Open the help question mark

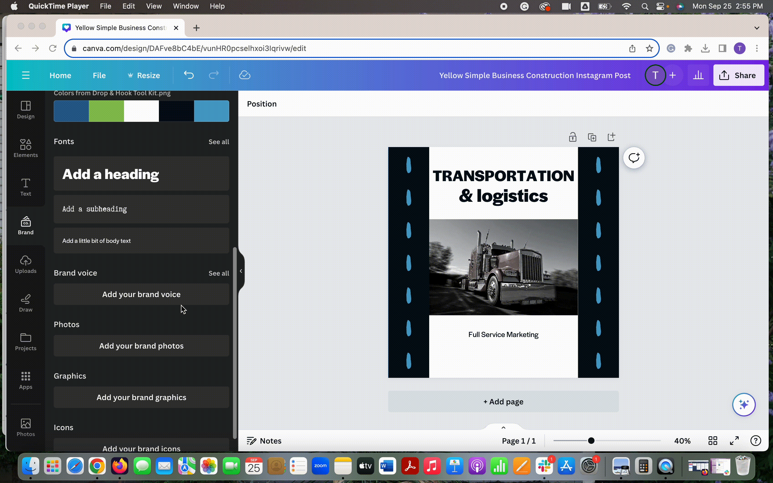(x=756, y=441)
